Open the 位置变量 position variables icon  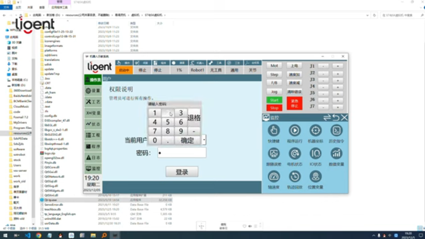[316, 177]
